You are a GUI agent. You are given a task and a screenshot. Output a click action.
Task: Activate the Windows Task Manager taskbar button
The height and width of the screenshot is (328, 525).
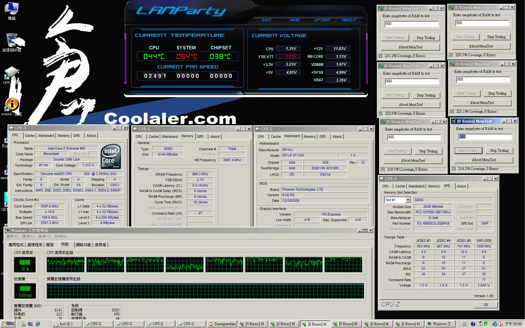(x=441, y=324)
